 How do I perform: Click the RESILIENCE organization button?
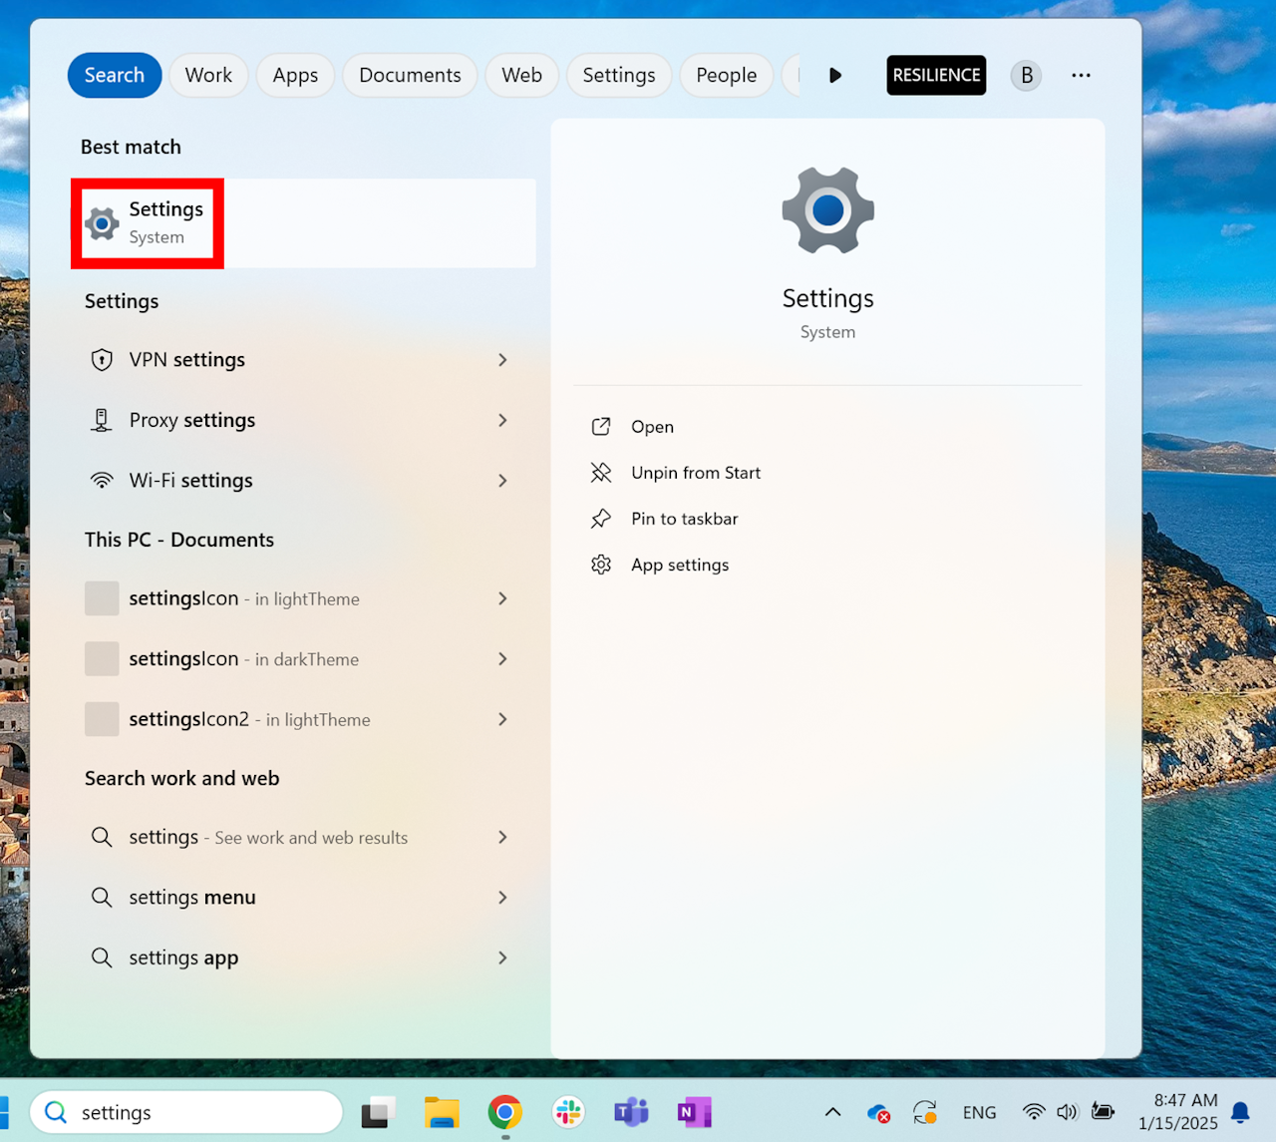click(936, 75)
